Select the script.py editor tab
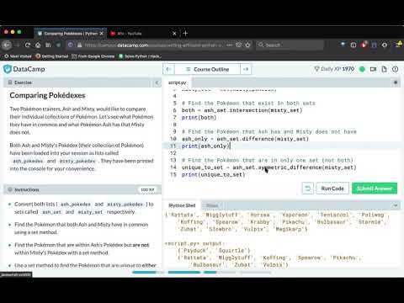The height and width of the screenshot is (303, 404). 178,82
